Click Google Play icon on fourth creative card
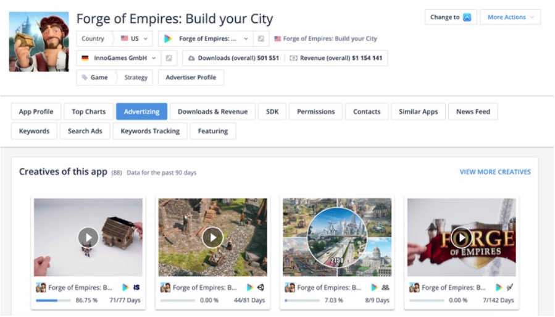Viewport: 555px width, 317px height. [x=499, y=287]
